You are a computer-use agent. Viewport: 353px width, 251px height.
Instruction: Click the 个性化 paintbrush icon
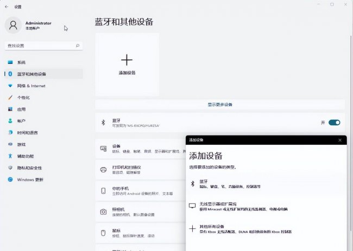coord(10,98)
